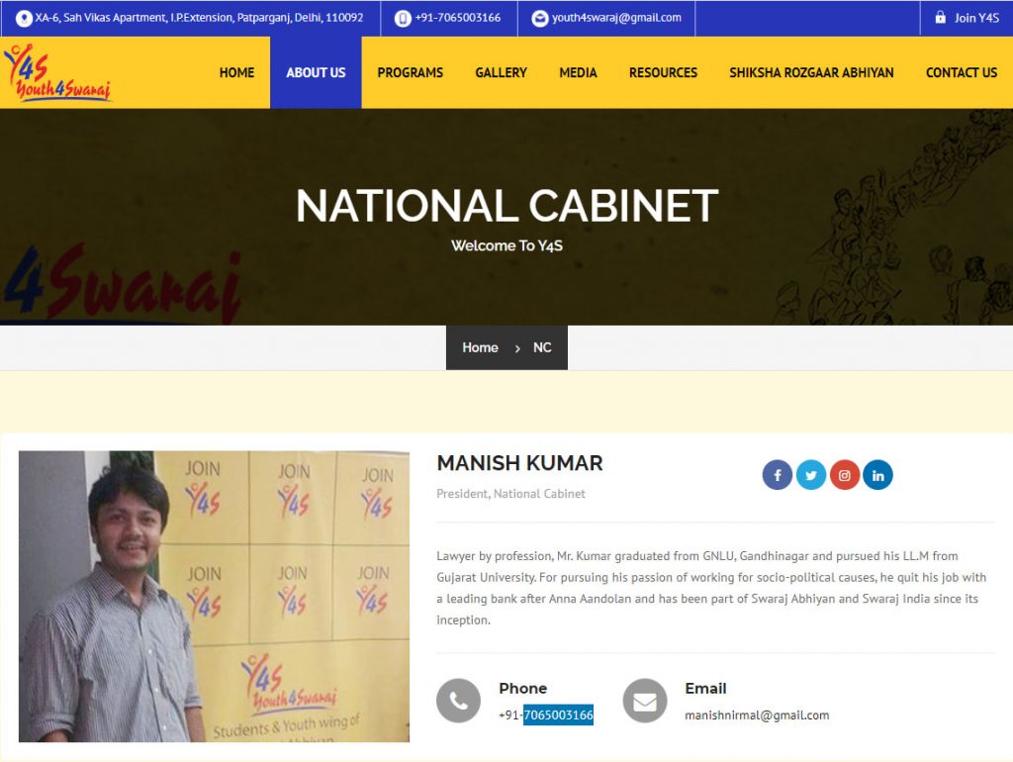Open Manish Kumar's Facebook profile icon
Image resolution: width=1013 pixels, height=762 pixels.
point(778,475)
